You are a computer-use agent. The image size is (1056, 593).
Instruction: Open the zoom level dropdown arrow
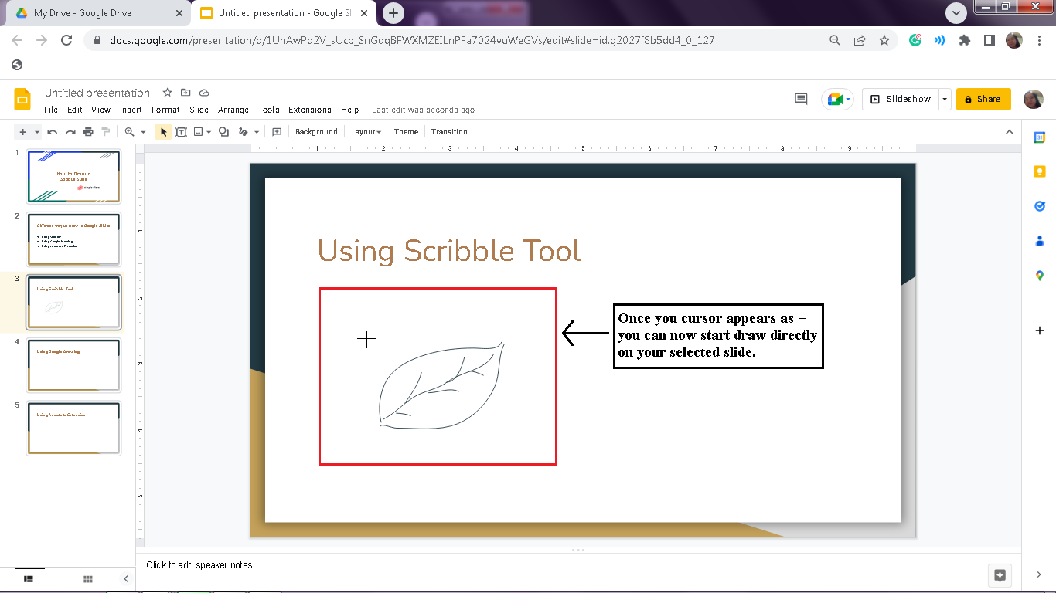click(x=143, y=132)
